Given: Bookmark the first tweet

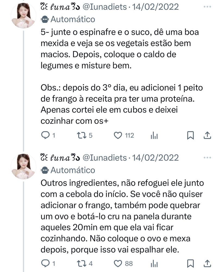Looking at the screenshot, I should pyautogui.click(x=191, y=135).
